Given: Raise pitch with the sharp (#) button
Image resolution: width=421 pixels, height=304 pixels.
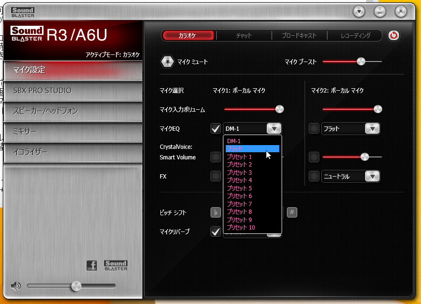Looking at the screenshot, I should 292,212.
